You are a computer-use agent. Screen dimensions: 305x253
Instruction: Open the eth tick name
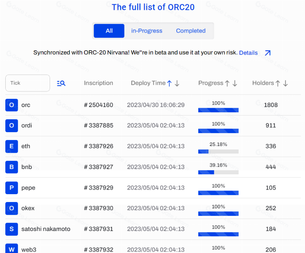click(26, 146)
